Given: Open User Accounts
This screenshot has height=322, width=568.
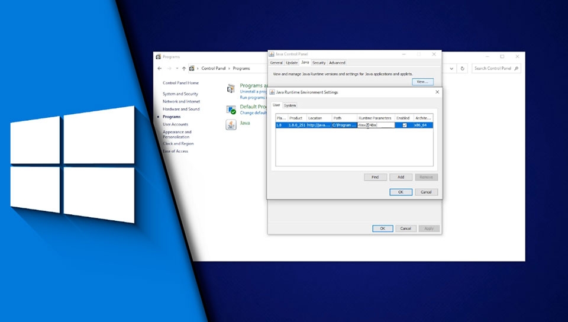Looking at the screenshot, I should [x=175, y=124].
